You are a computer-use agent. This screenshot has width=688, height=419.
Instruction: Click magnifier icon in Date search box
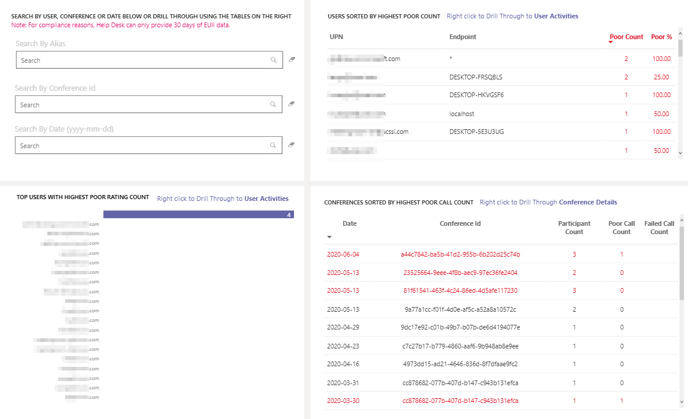(x=273, y=145)
